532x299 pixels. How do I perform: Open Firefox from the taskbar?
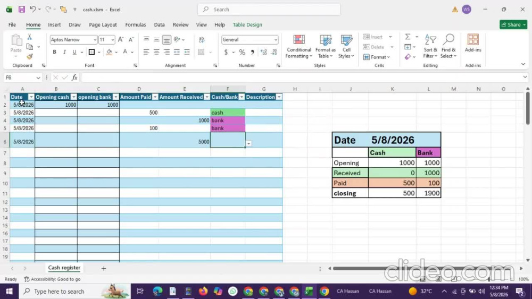click(x=203, y=291)
